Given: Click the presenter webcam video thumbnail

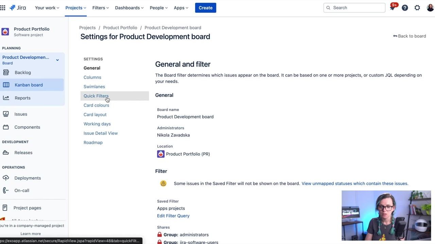Looking at the screenshot, I should [x=386, y=216].
